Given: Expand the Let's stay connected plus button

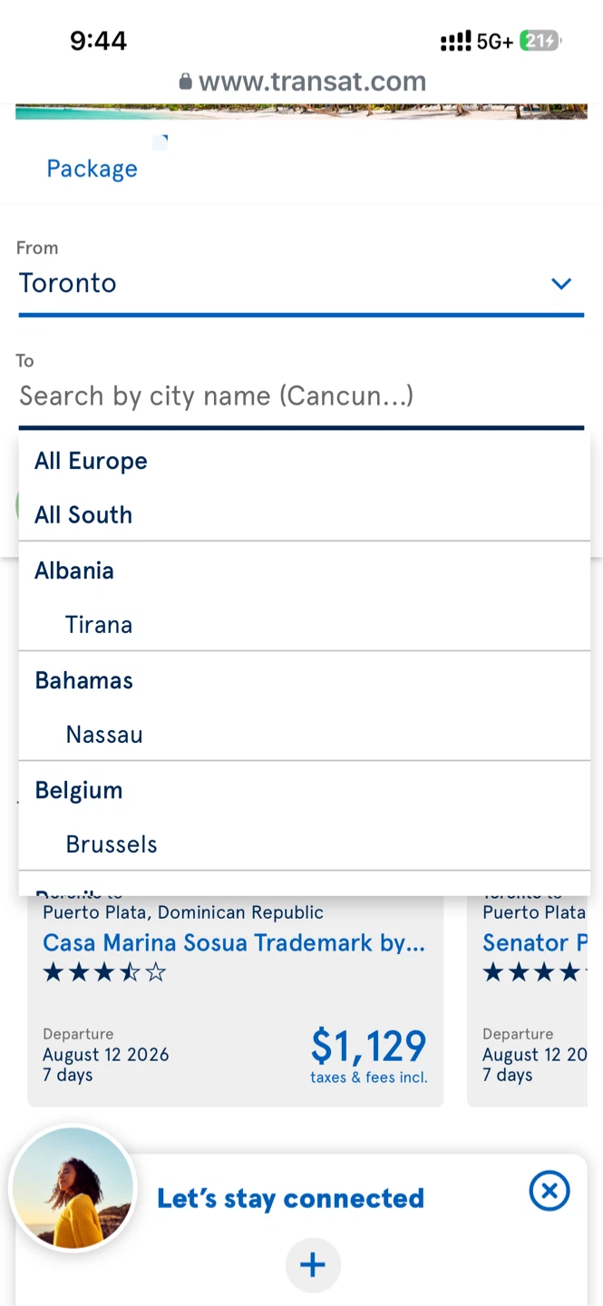Looking at the screenshot, I should point(313,1265).
